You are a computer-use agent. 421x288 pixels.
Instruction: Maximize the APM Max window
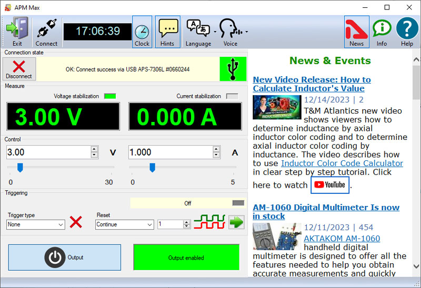click(387, 7)
